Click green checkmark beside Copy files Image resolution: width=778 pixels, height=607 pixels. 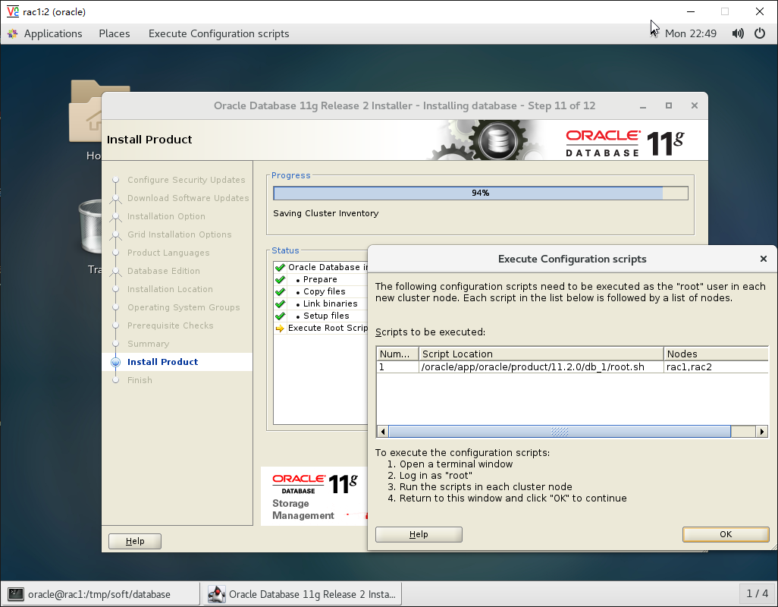tap(280, 291)
